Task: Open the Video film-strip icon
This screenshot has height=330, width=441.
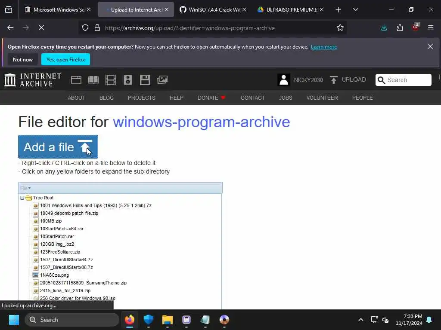Action: [x=111, y=80]
